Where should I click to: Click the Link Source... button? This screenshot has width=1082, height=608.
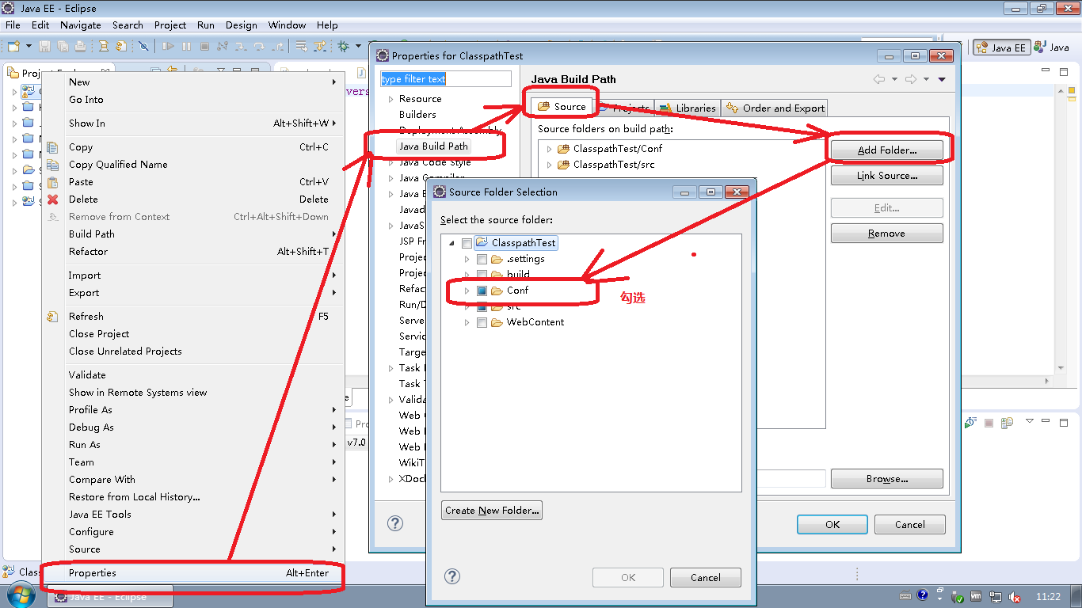pyautogui.click(x=887, y=176)
